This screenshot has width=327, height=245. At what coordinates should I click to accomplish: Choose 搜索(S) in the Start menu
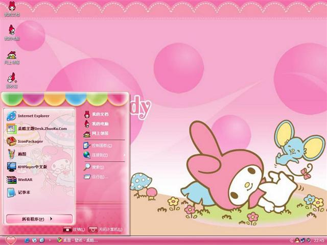98,167
